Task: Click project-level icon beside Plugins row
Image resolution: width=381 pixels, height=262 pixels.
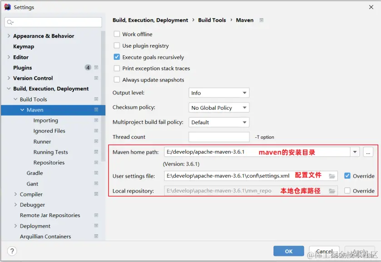Action: coord(96,68)
